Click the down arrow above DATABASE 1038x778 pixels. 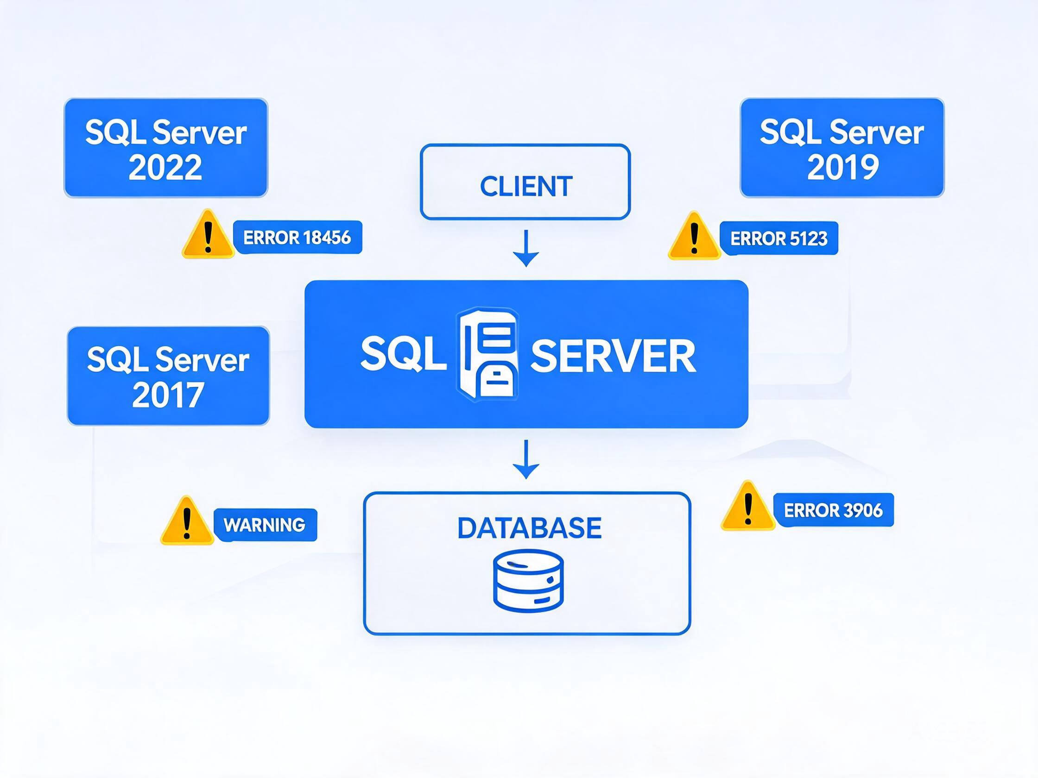526,459
